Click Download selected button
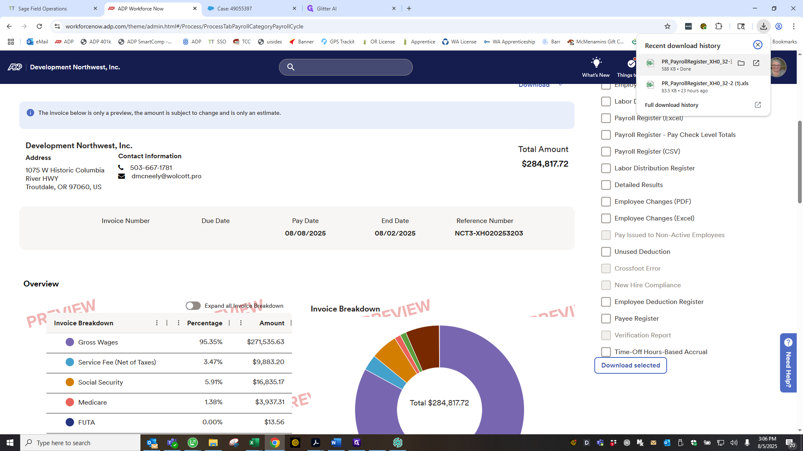 [x=630, y=365]
